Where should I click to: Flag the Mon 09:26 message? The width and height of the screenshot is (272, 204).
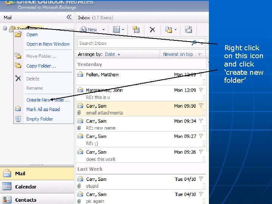click(201, 151)
